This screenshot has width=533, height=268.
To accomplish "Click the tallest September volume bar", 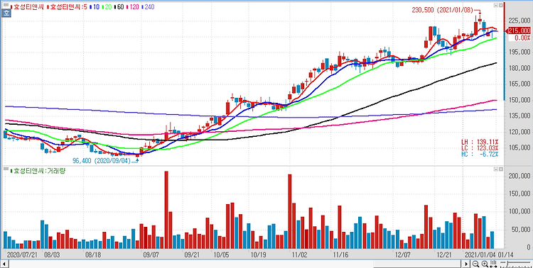I will tap(166, 210).
